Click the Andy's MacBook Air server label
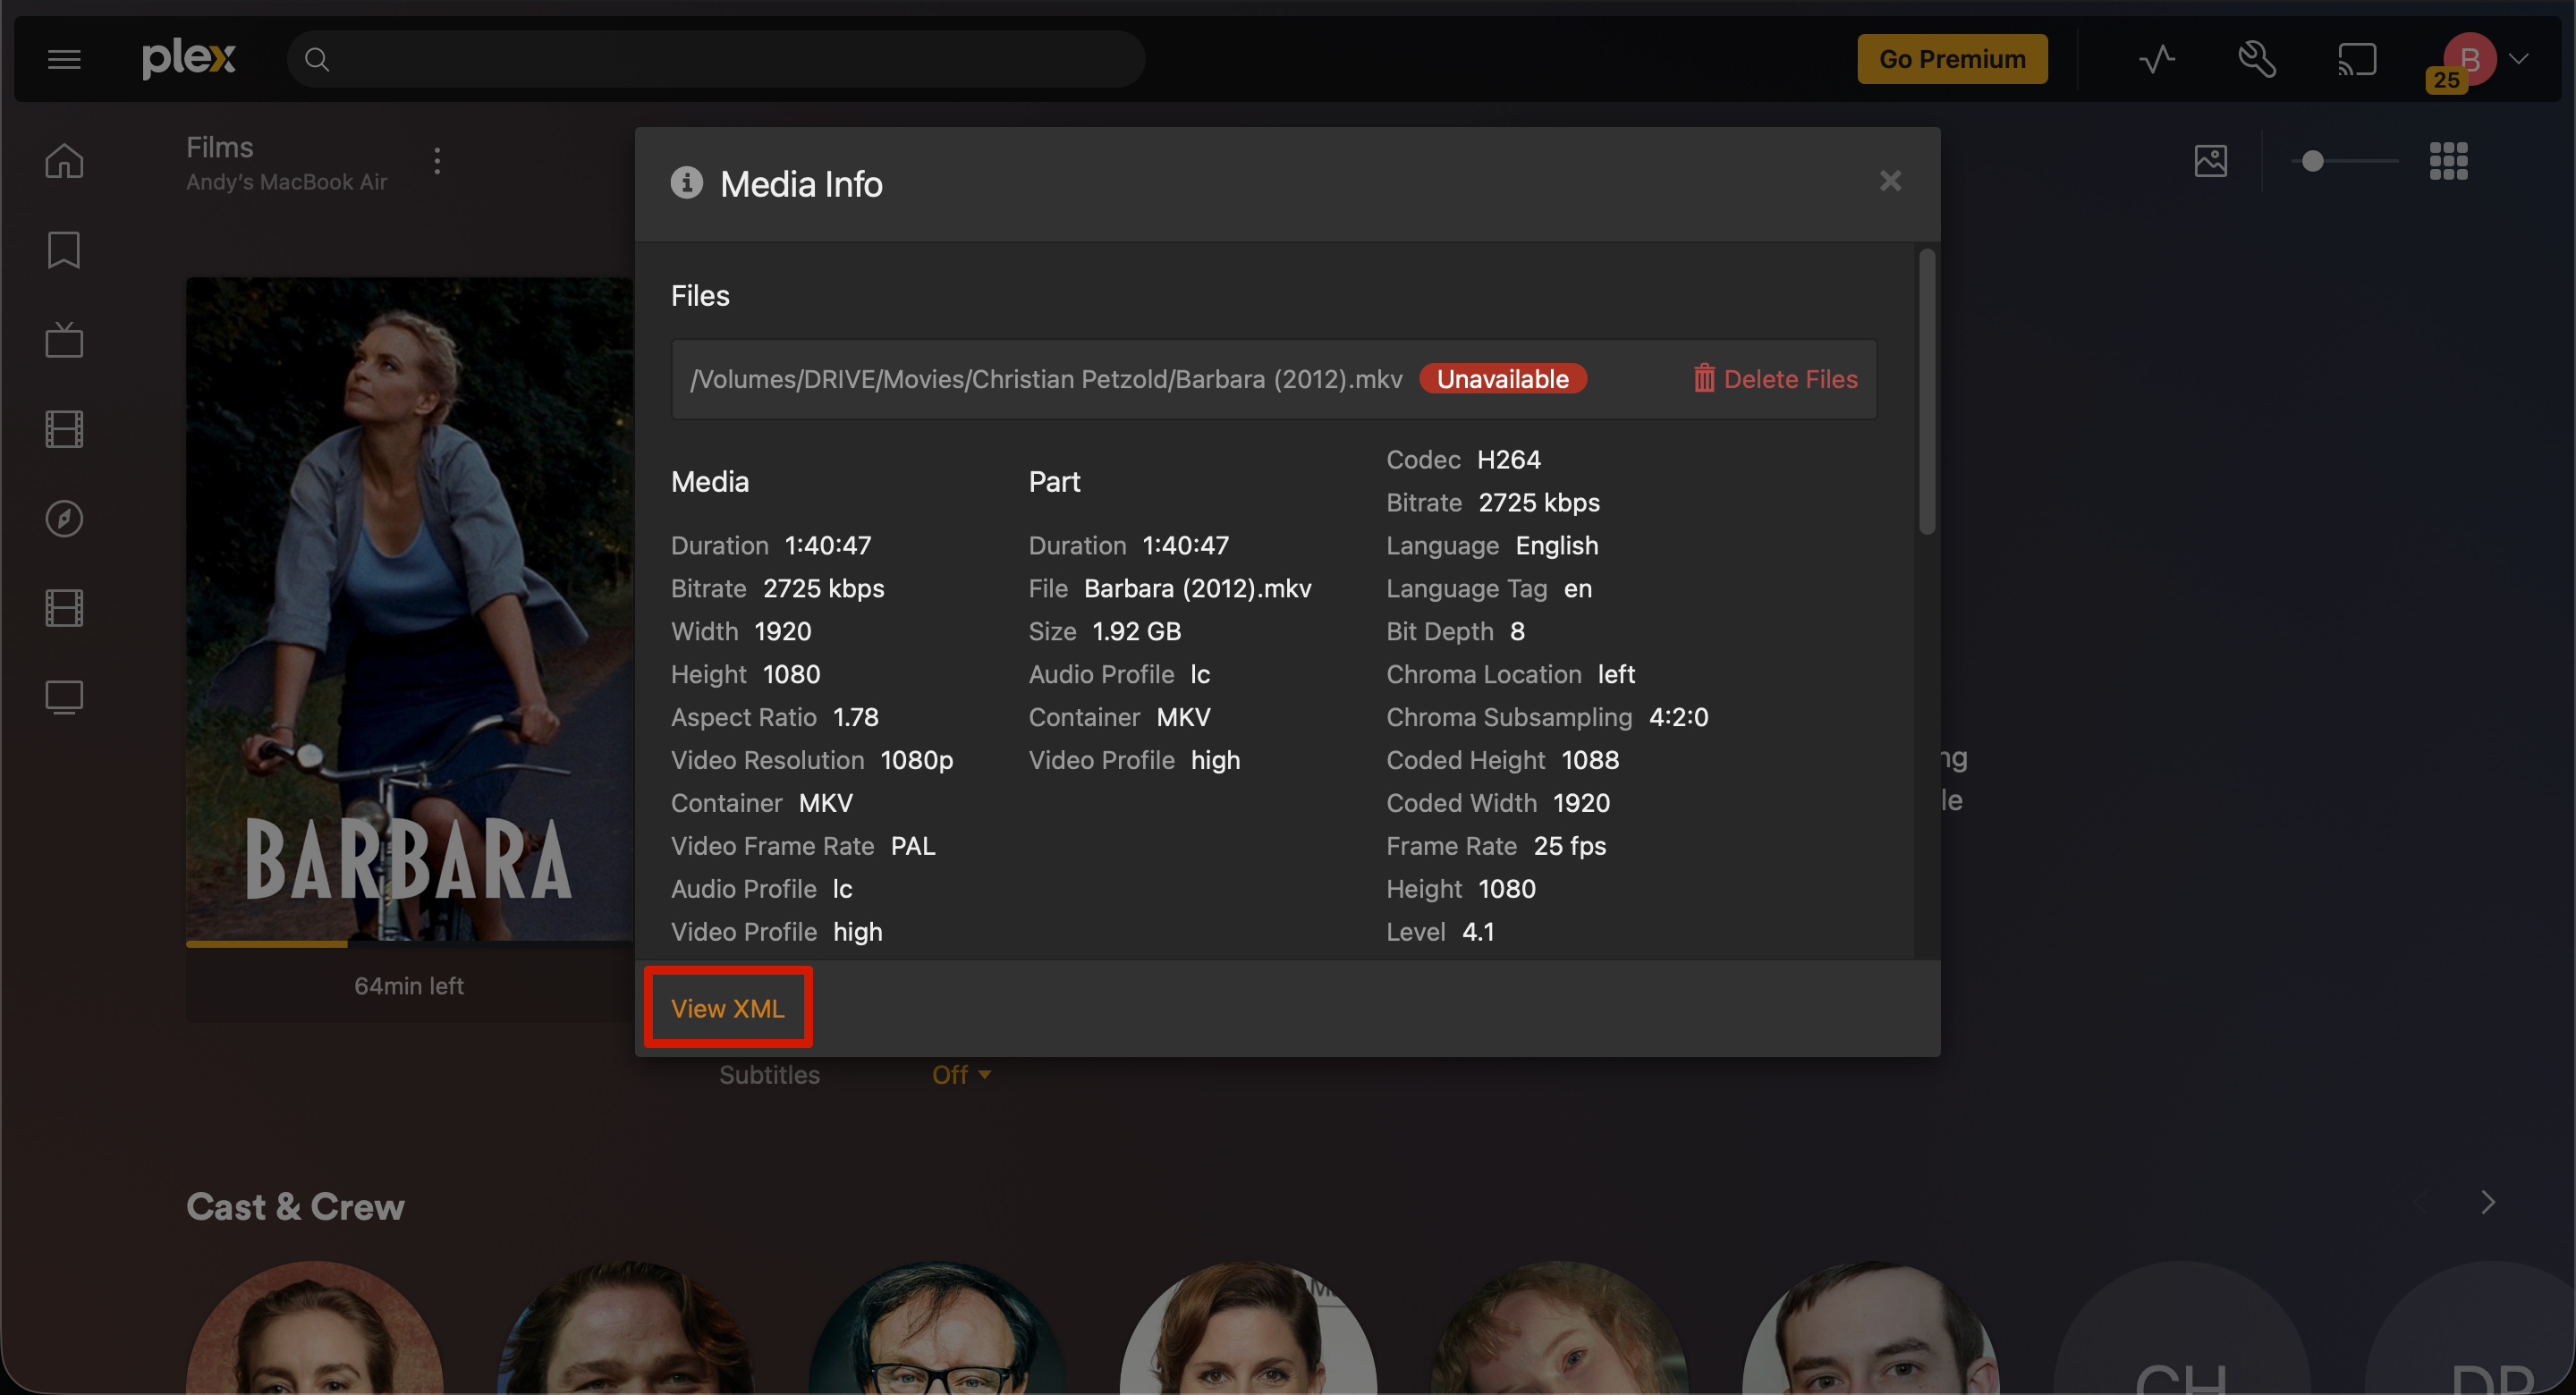2576x1395 pixels. click(x=286, y=182)
